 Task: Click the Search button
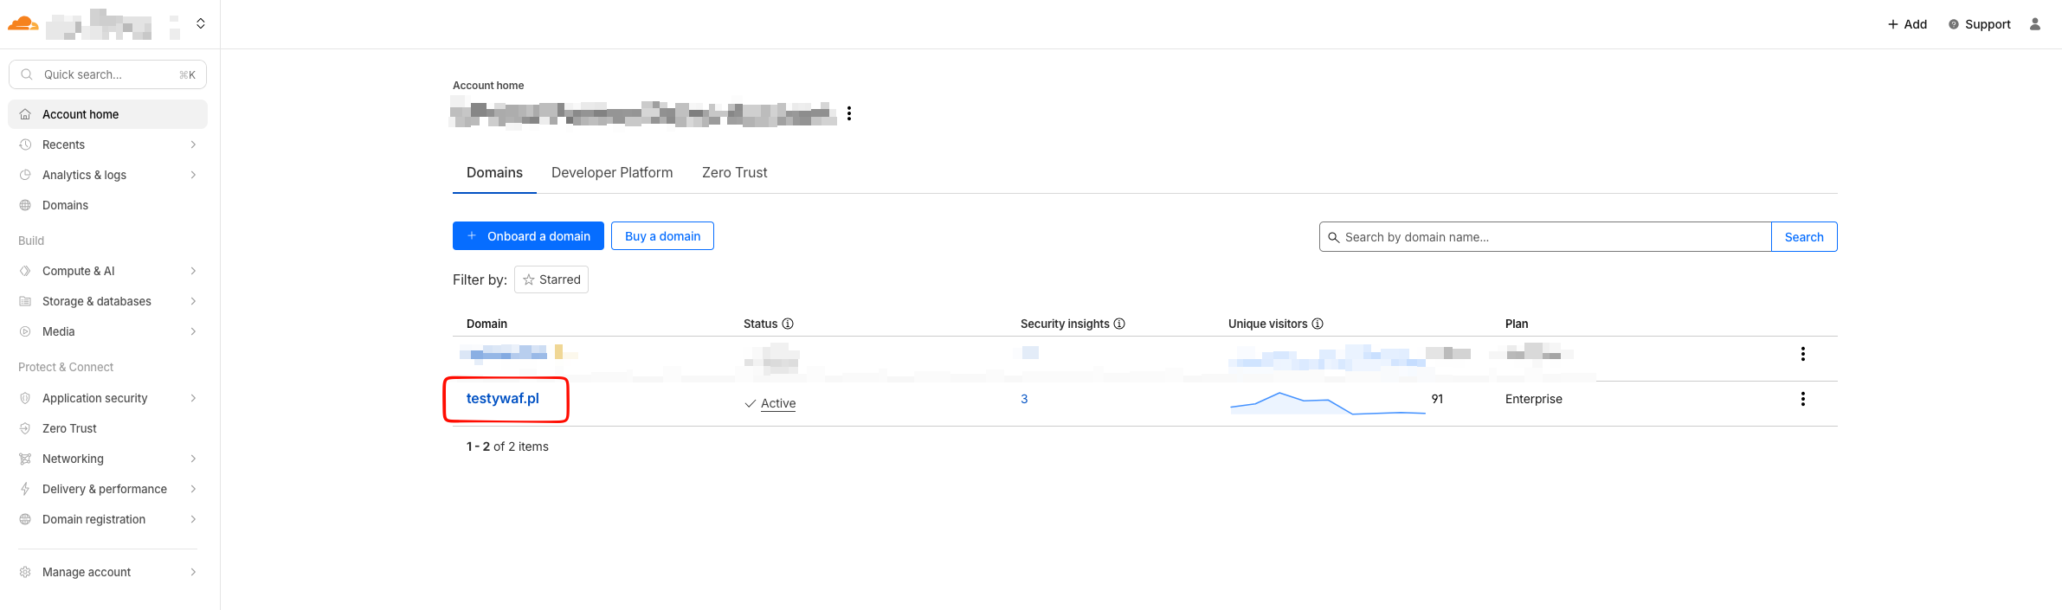[1804, 237]
